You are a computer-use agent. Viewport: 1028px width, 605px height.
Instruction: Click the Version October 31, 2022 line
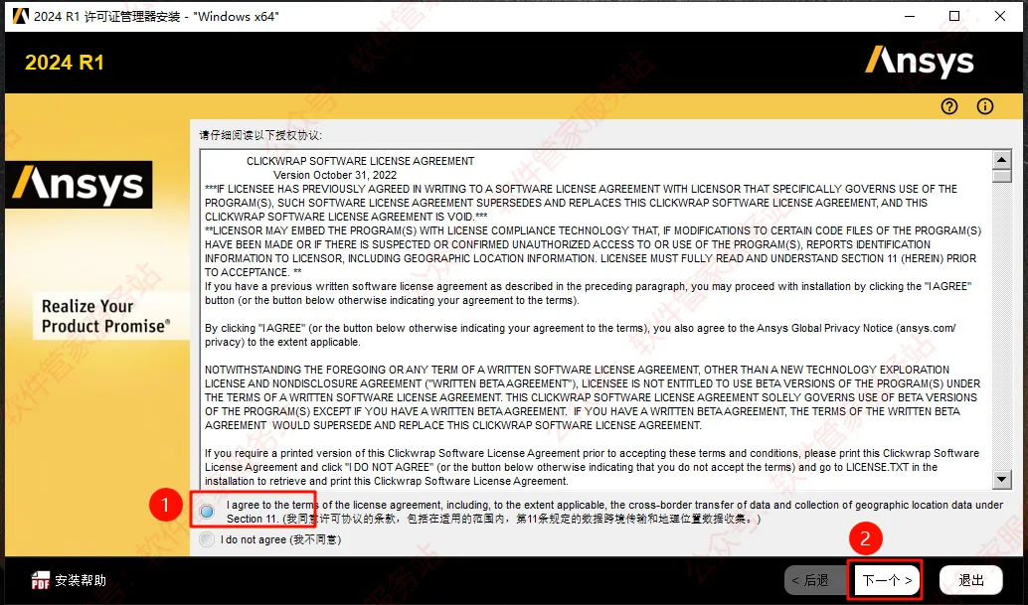pyautogui.click(x=335, y=175)
